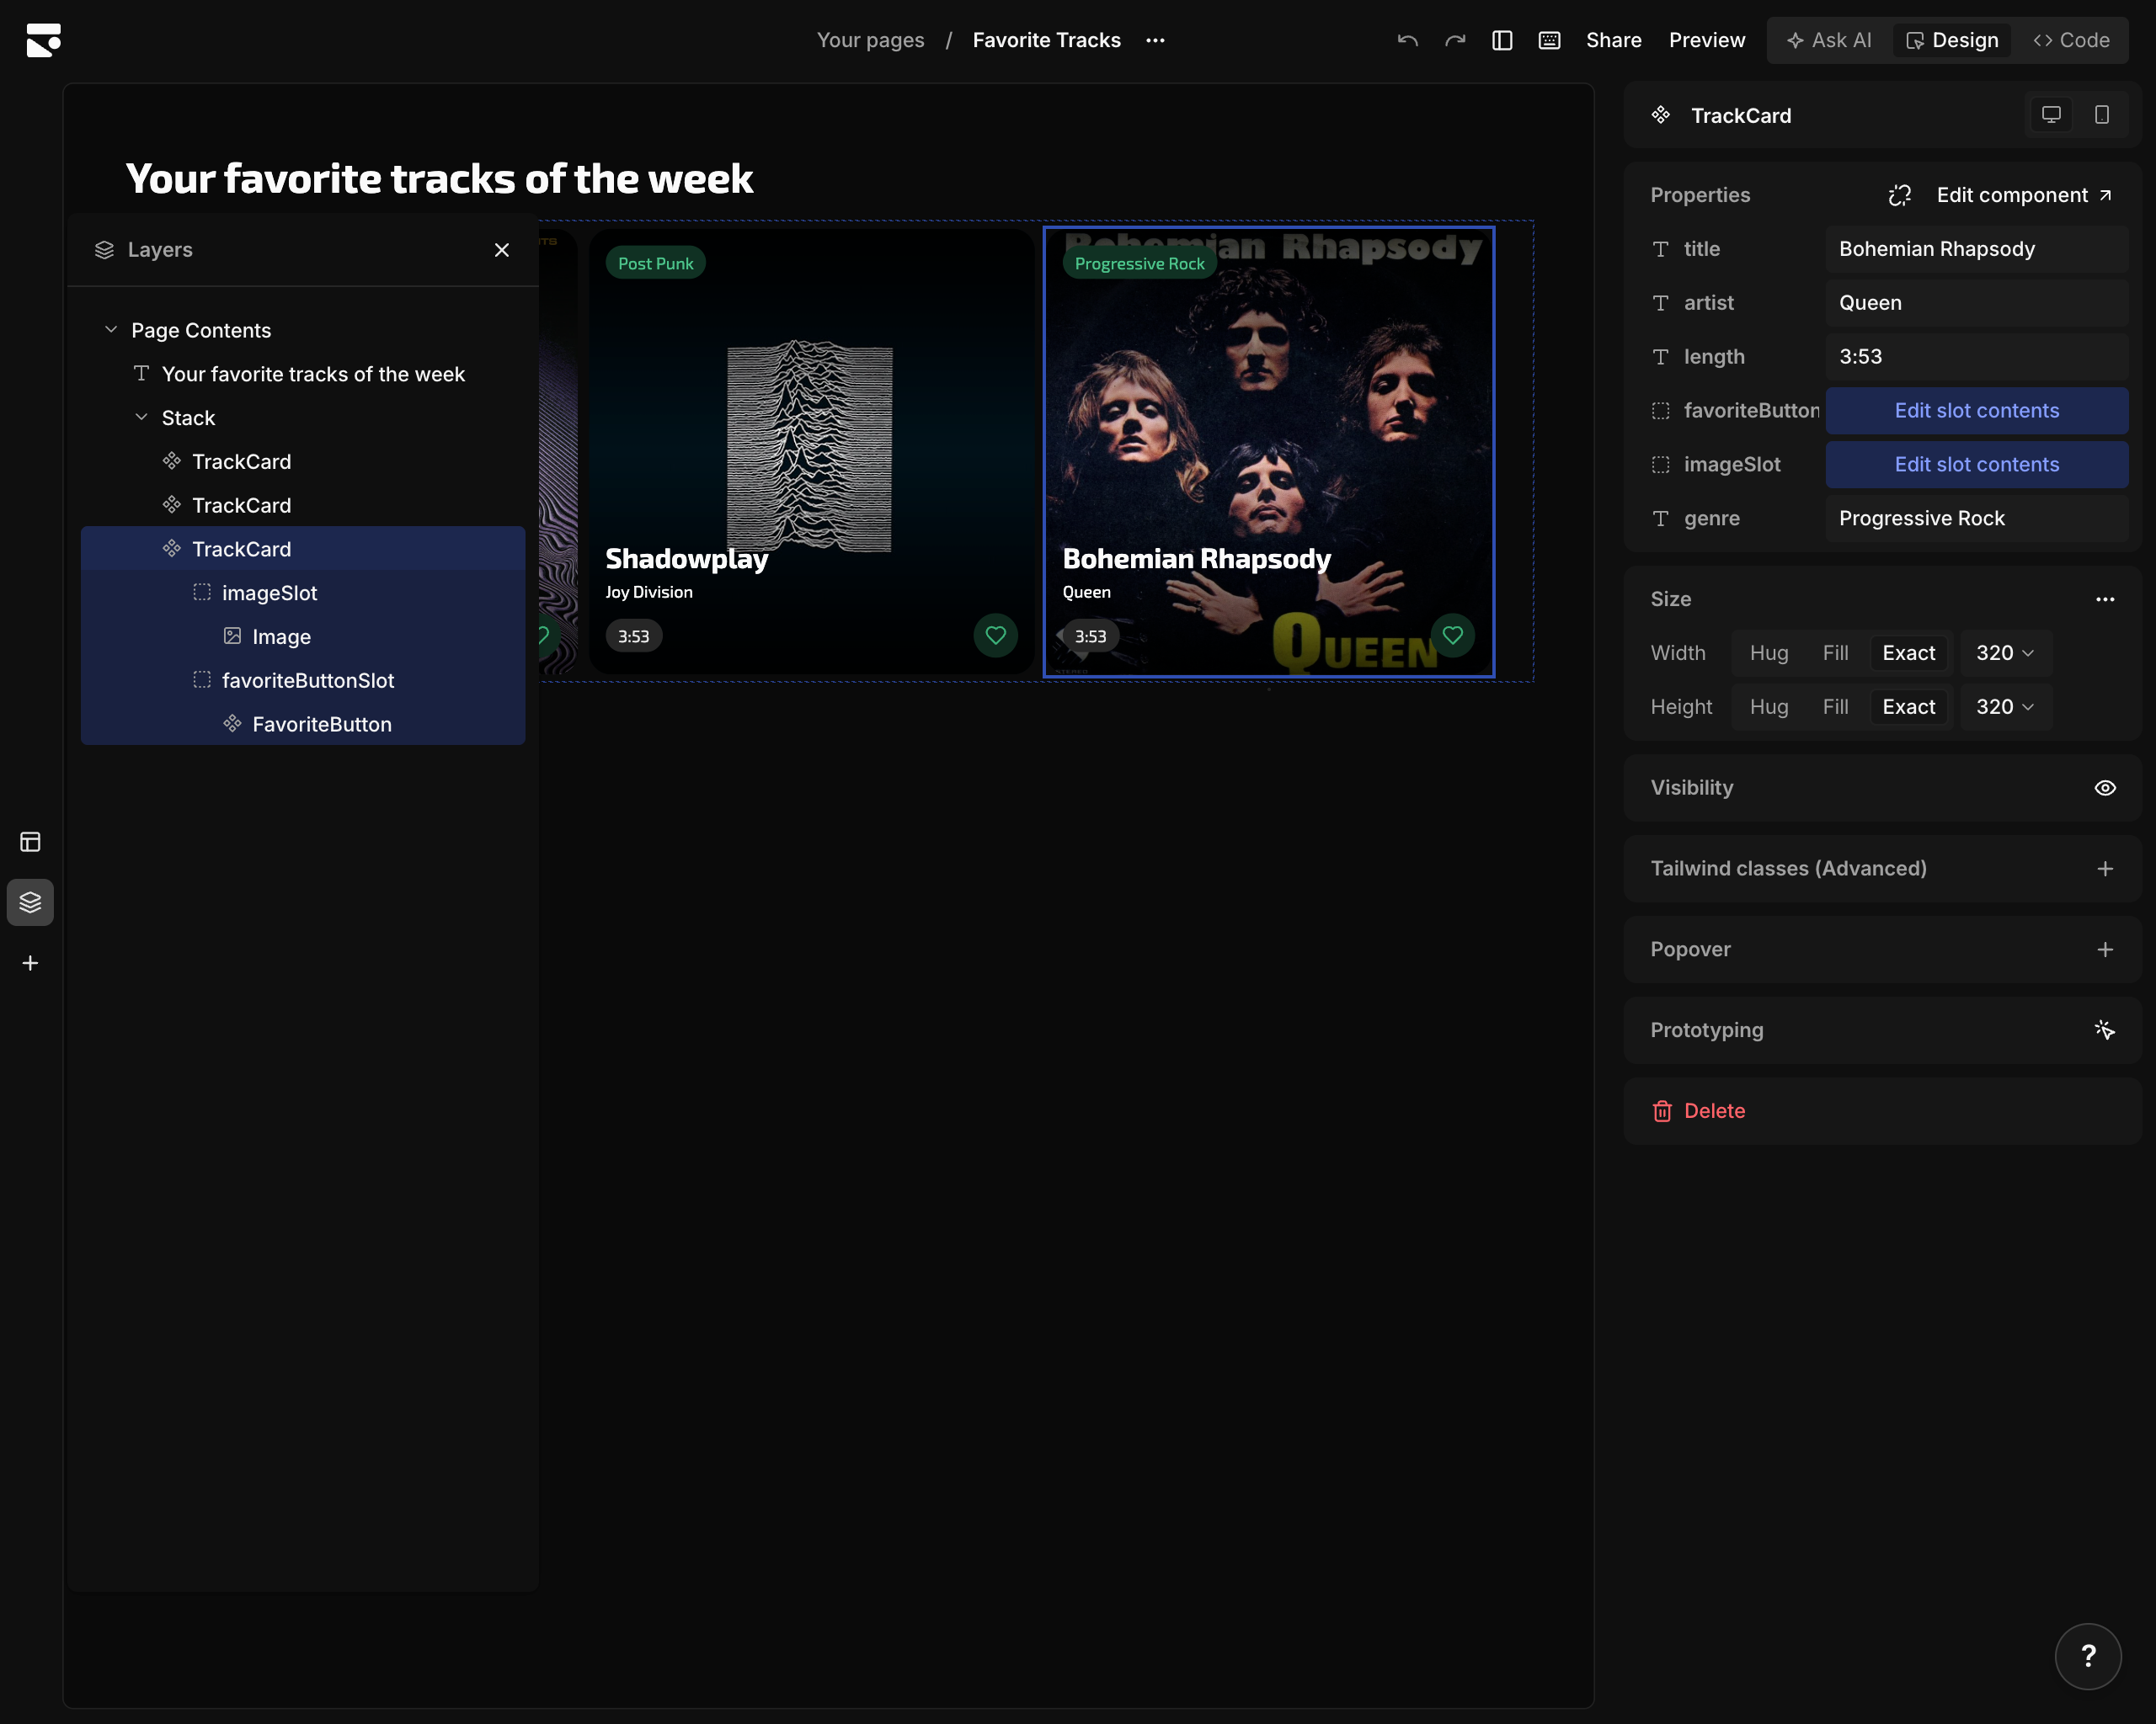Toggle the heart on Bohemian Rhapsody card

tap(1452, 635)
